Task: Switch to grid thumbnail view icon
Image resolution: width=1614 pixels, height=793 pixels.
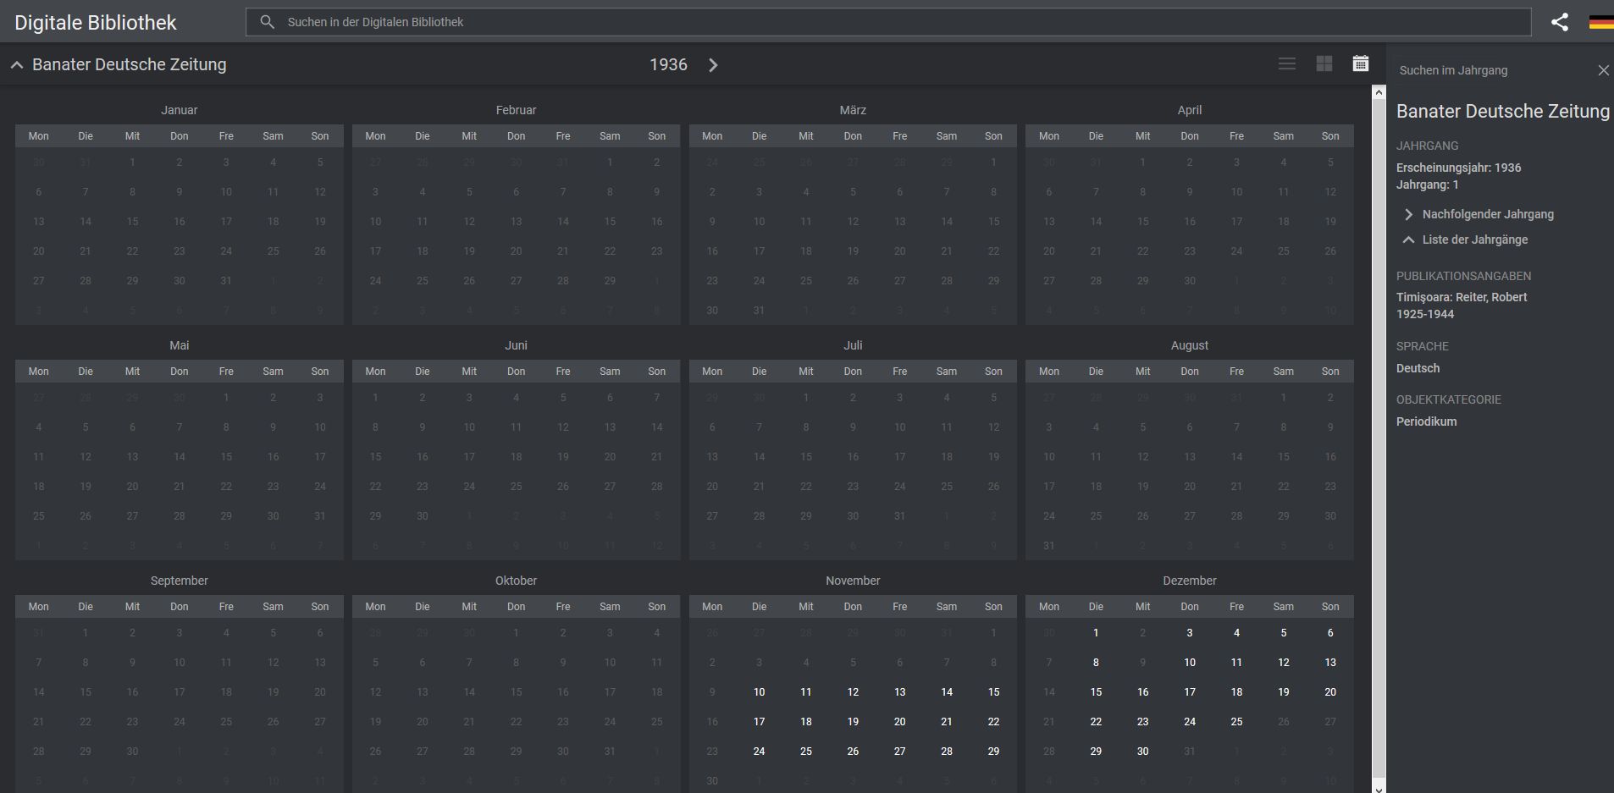Action: (x=1324, y=64)
